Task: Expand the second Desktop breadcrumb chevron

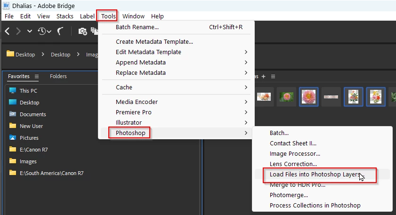Action: [78, 54]
